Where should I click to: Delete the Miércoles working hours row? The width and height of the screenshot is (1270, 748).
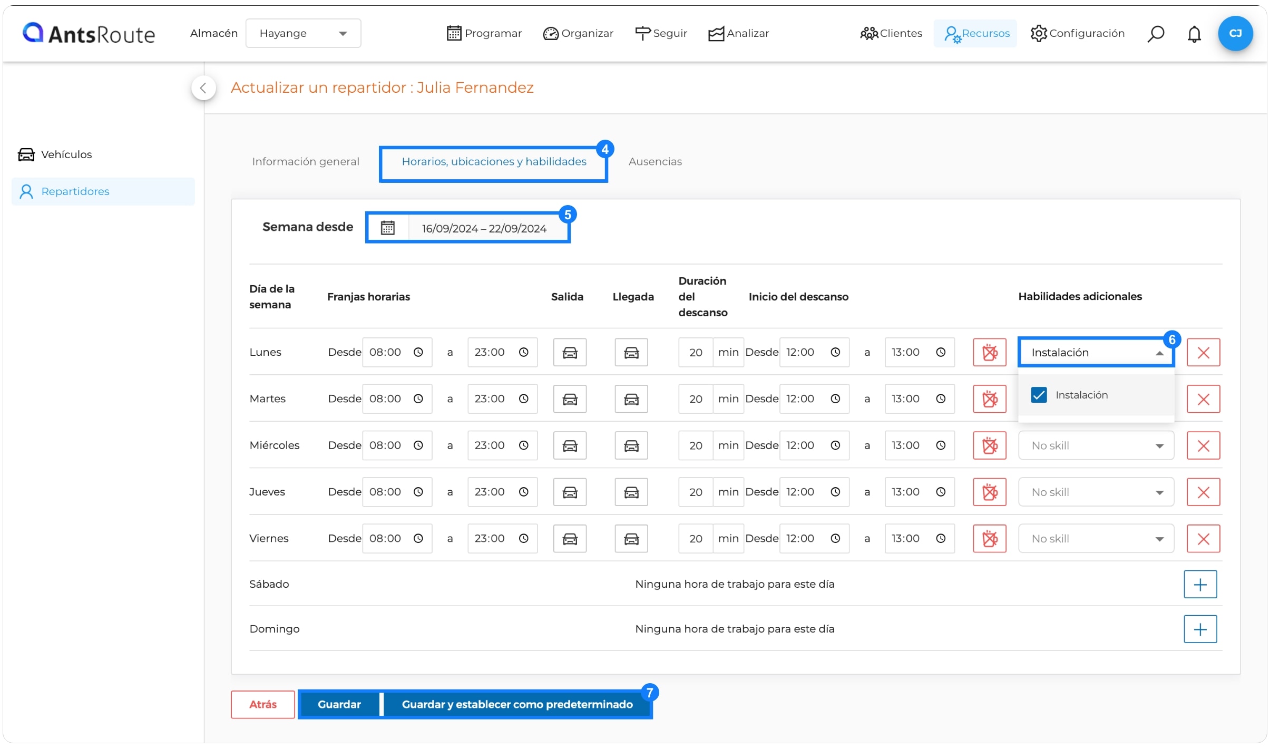pos(1204,445)
